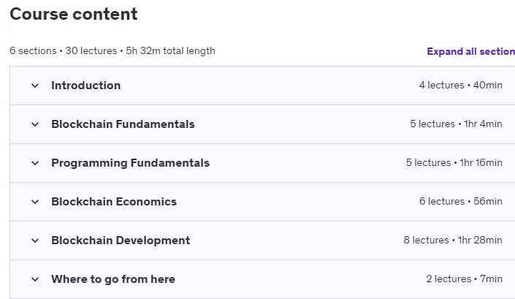
Task: Expand the Blockchain Fundamentals chevron
Action: pos(35,124)
